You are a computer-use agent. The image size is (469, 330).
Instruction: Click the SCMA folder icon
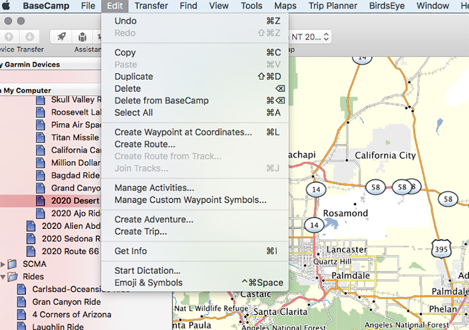pyautogui.click(x=13, y=264)
